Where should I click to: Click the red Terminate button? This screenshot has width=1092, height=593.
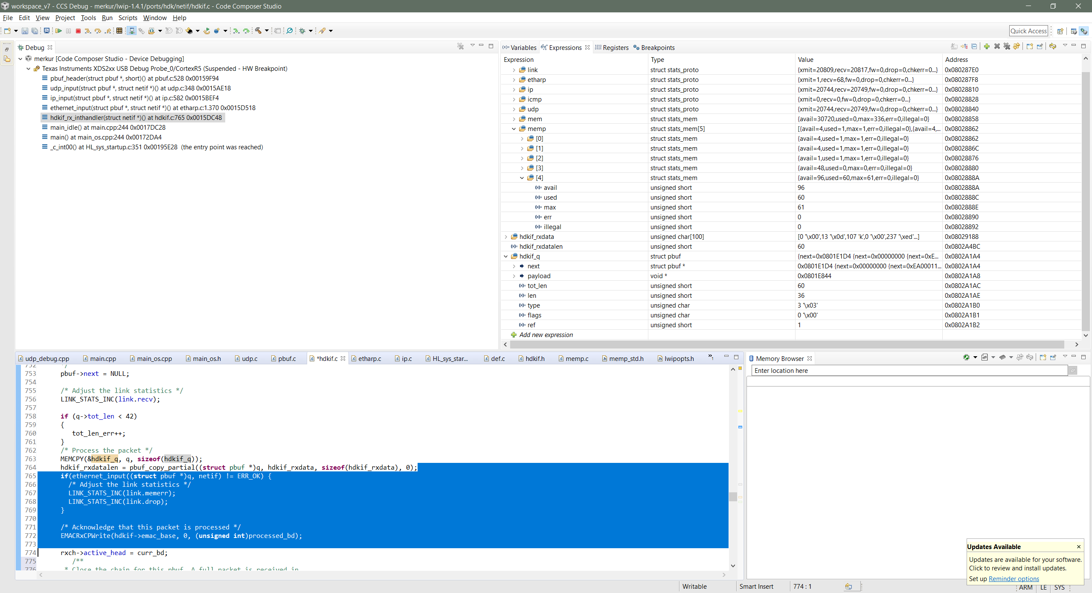click(x=78, y=31)
